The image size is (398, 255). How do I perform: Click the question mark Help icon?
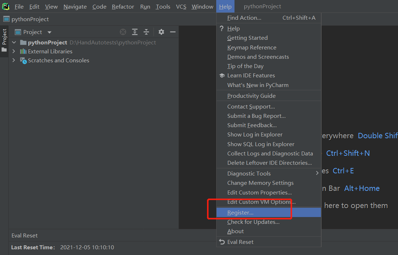(x=222, y=28)
